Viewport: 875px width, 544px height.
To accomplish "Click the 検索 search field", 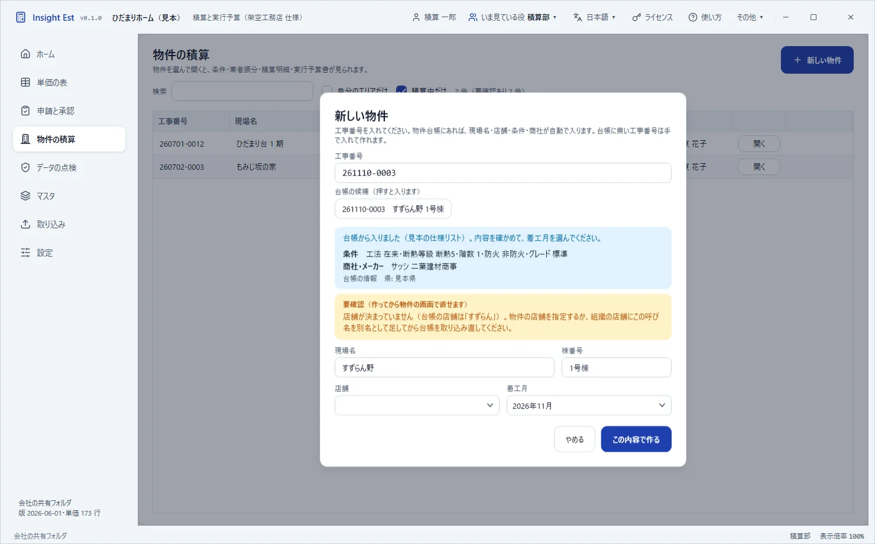I will (x=242, y=91).
